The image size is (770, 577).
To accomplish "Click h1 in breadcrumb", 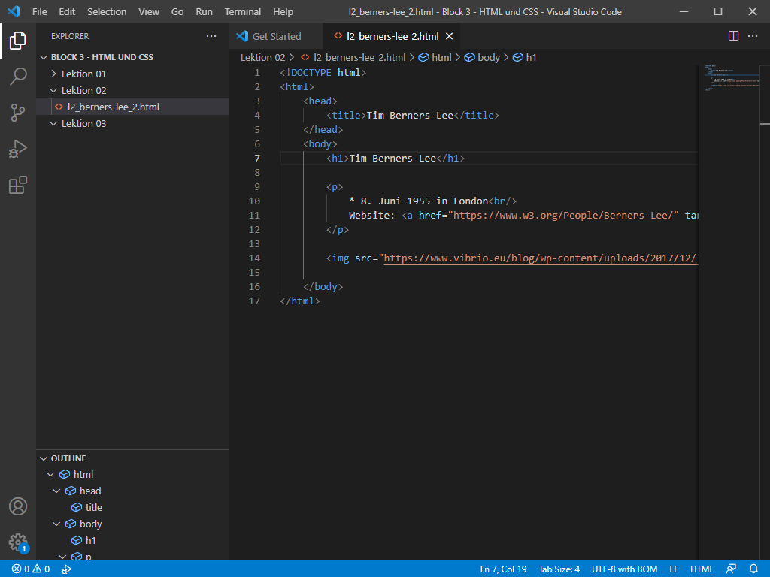I will pyautogui.click(x=531, y=57).
